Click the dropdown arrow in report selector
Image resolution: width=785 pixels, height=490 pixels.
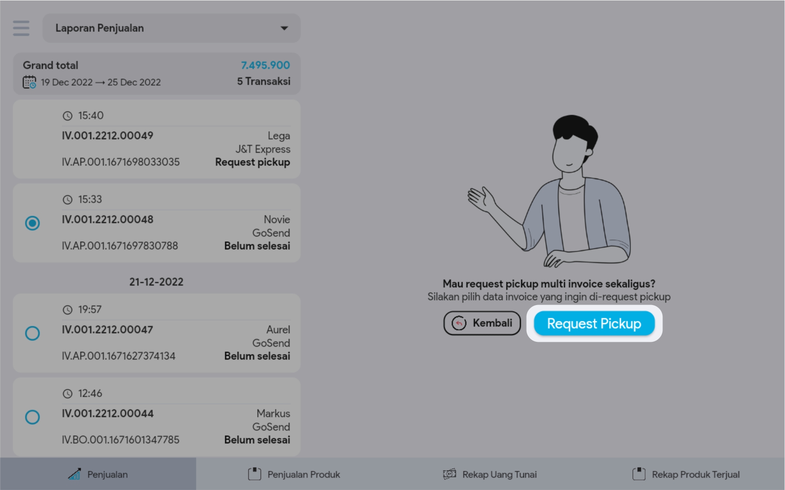pos(284,28)
